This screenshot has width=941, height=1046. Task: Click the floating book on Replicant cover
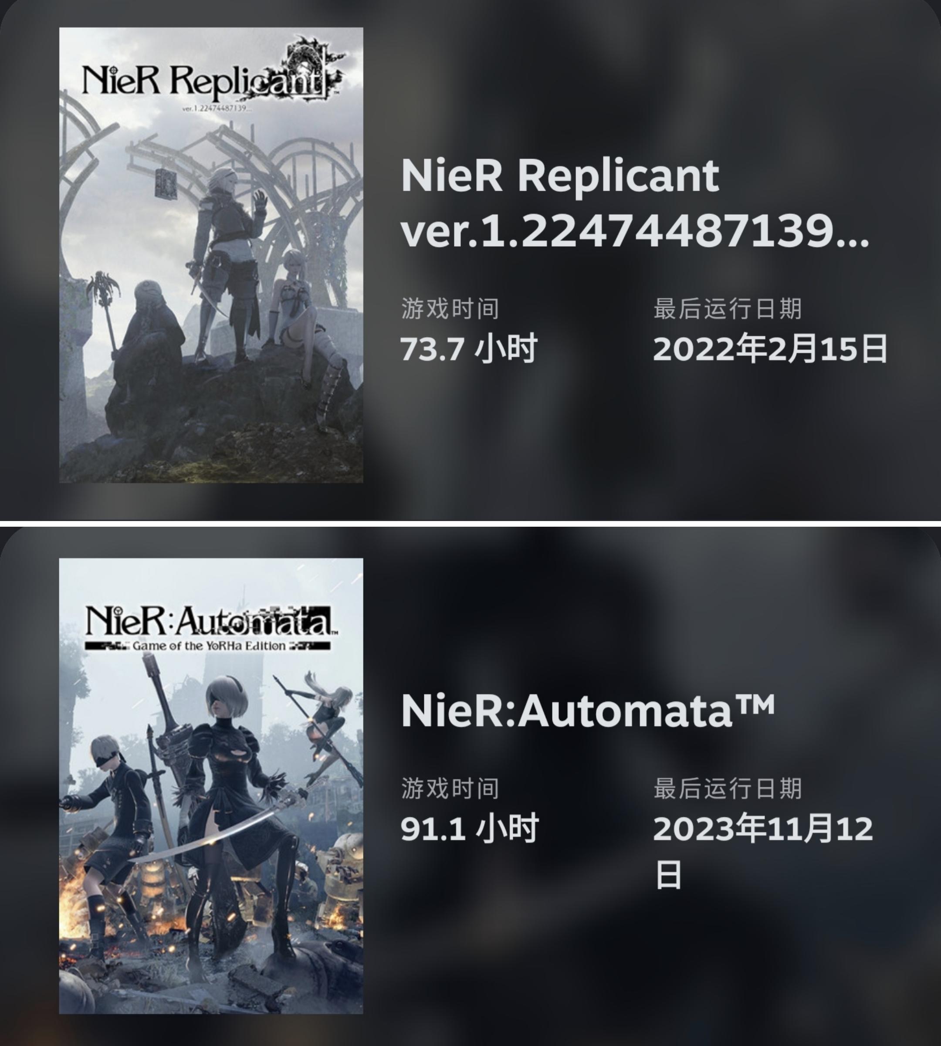166,182
